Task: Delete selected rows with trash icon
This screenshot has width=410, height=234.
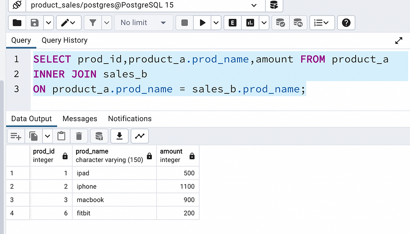Action: click(x=79, y=136)
